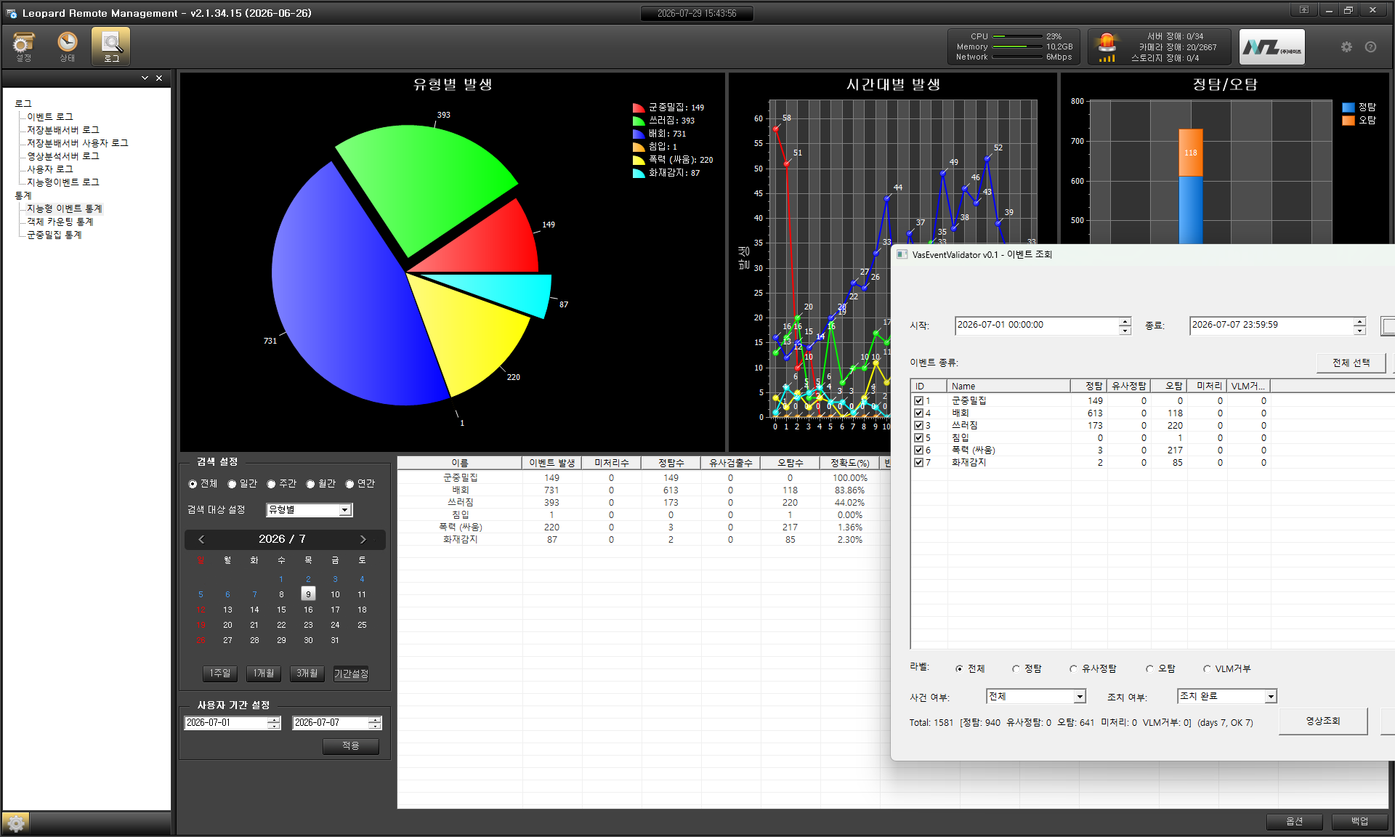1395x837 pixels.
Task: Select 객체 카운팅 통계 in the tree
Action: (x=60, y=222)
